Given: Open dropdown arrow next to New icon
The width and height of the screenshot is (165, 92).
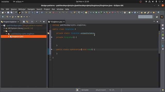Looking at the screenshot, I should click(5, 13).
